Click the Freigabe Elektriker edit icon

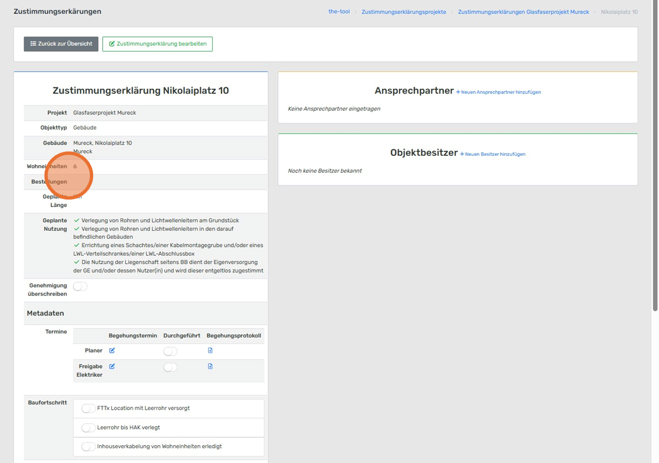click(112, 367)
